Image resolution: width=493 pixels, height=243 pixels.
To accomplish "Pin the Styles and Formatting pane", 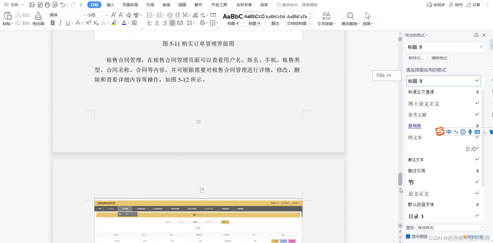I will pyautogui.click(x=476, y=35).
